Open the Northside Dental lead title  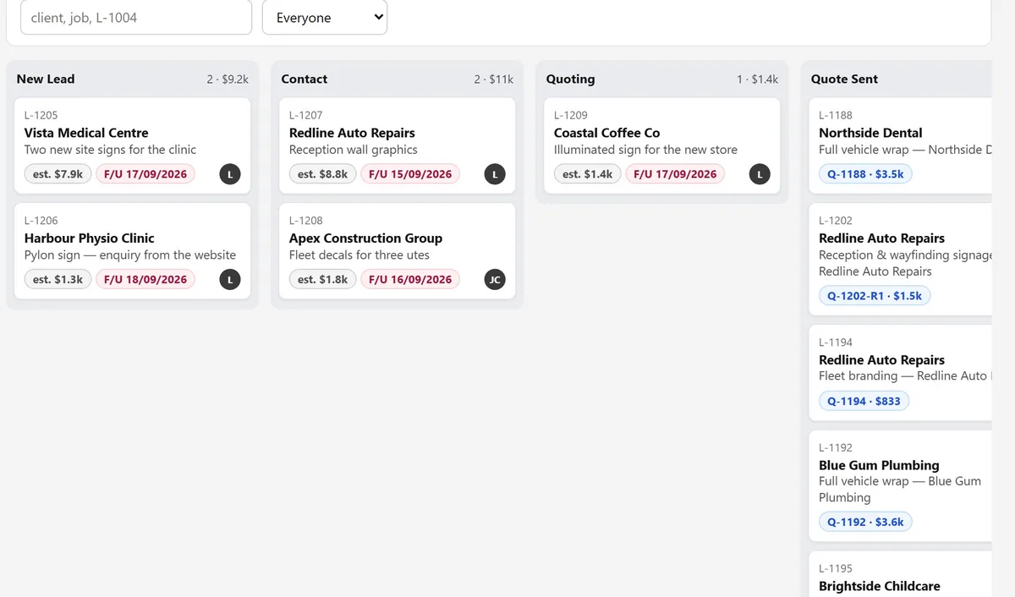(870, 133)
